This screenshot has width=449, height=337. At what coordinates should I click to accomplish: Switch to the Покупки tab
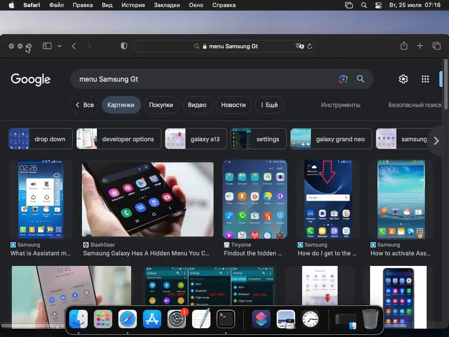tap(161, 105)
